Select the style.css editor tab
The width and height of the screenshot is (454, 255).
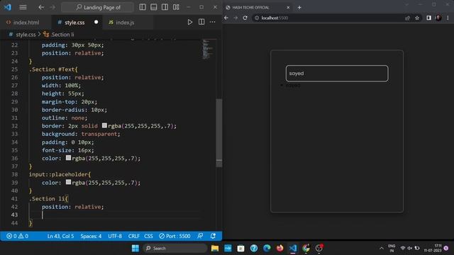(74, 22)
